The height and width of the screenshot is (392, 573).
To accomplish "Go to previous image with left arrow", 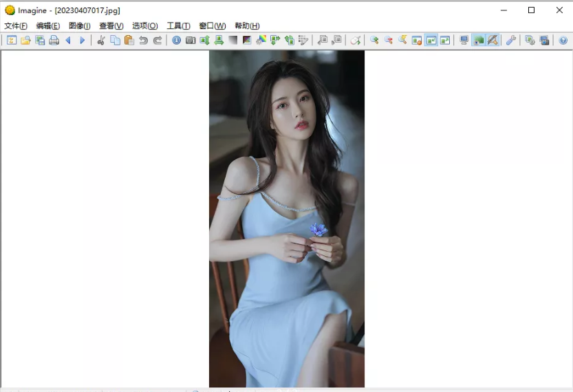I will tap(68, 41).
